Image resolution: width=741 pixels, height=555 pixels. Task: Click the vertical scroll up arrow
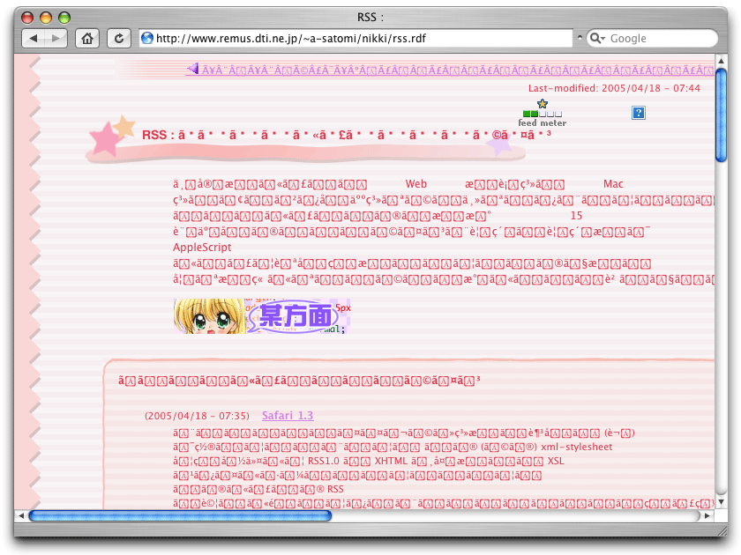(722, 61)
